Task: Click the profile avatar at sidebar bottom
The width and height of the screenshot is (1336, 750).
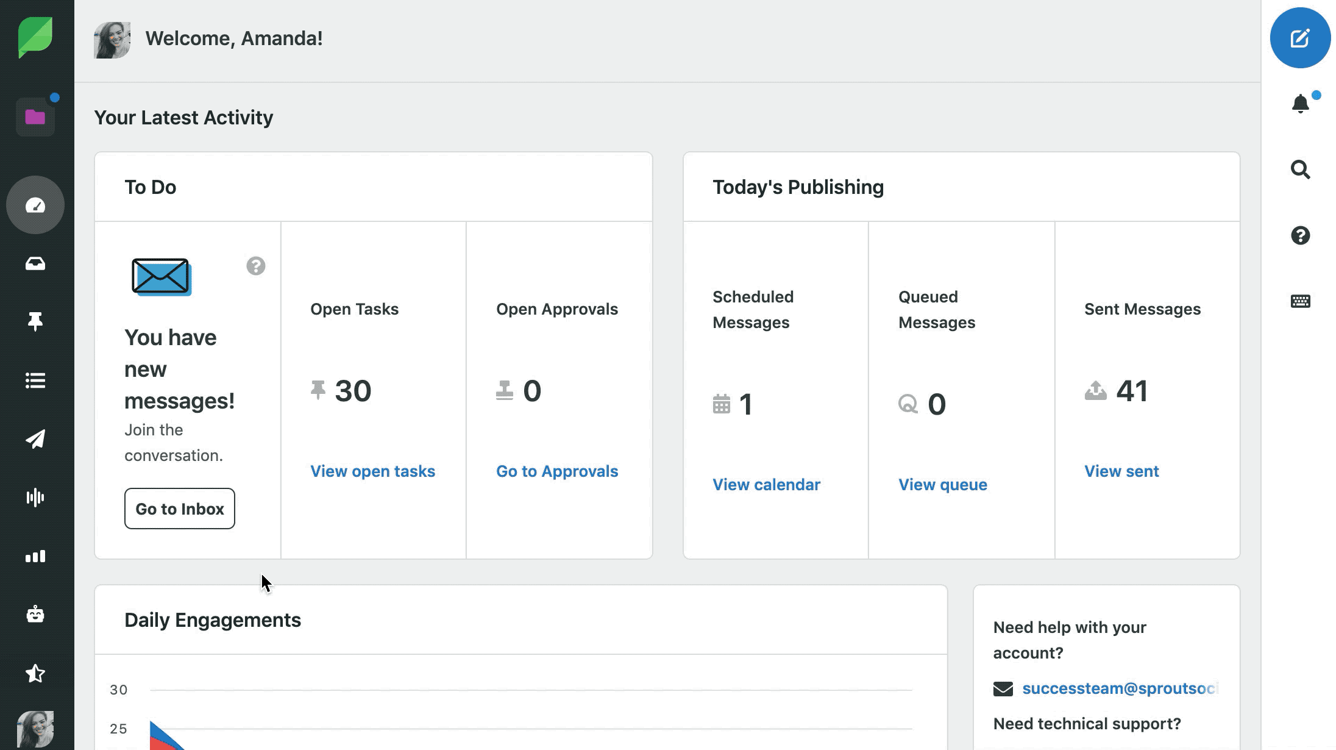Action: pos(35,729)
